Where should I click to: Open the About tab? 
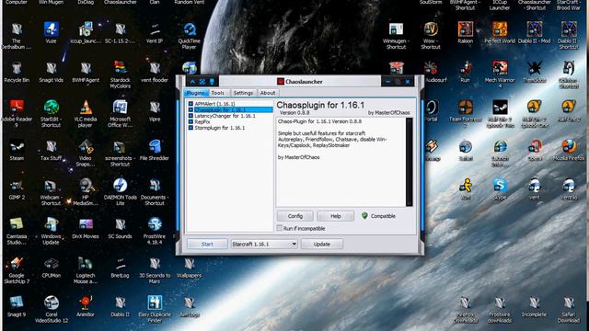pyautogui.click(x=268, y=93)
